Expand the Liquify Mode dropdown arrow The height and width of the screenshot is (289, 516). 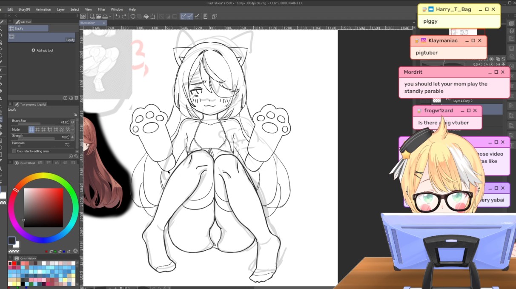[x=72, y=129]
